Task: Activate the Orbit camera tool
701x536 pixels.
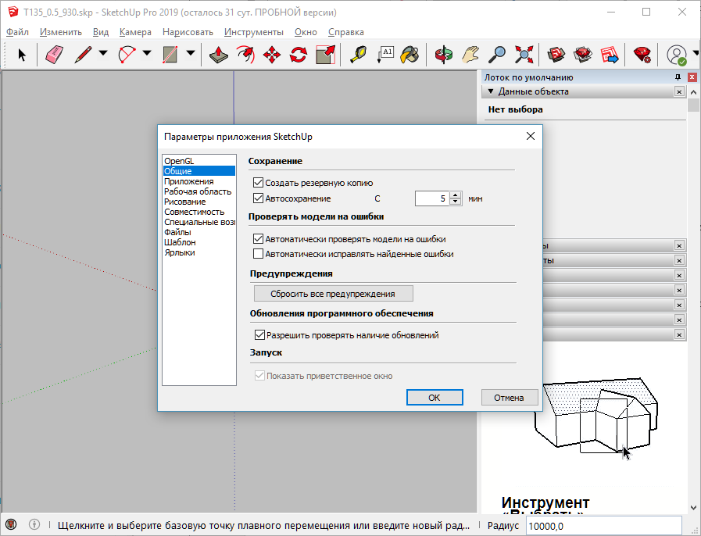Action: pyautogui.click(x=445, y=55)
